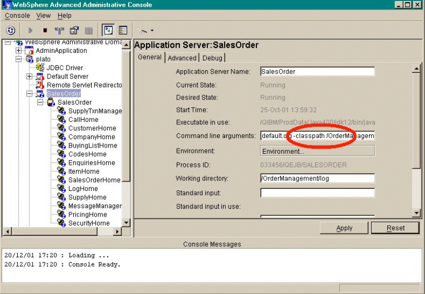The image size is (425, 294).
Task: Toggle the Type view toolbar button
Action: (123, 30)
